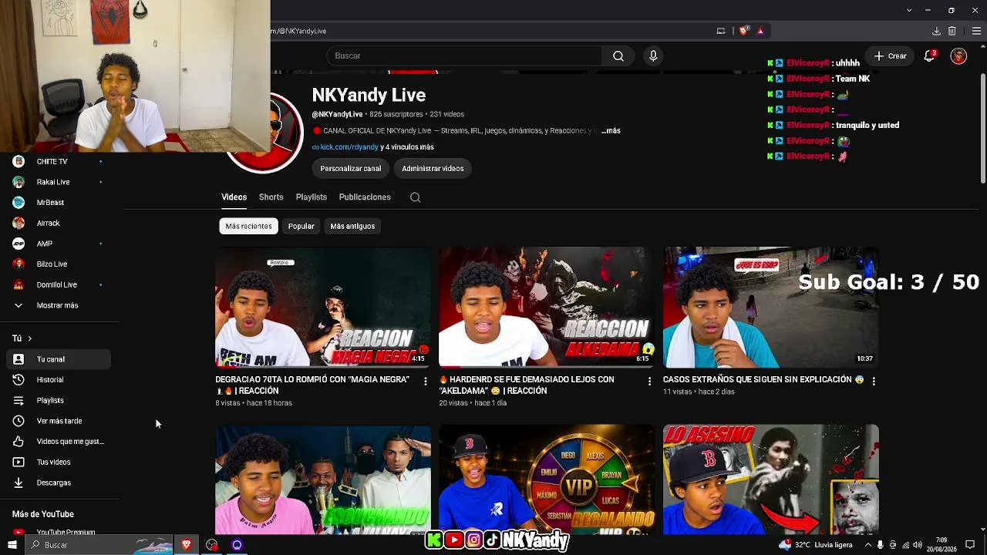Viewport: 987px width, 555px height.
Task: Open options for the MAGIA NEGRA video
Action: pyautogui.click(x=425, y=381)
